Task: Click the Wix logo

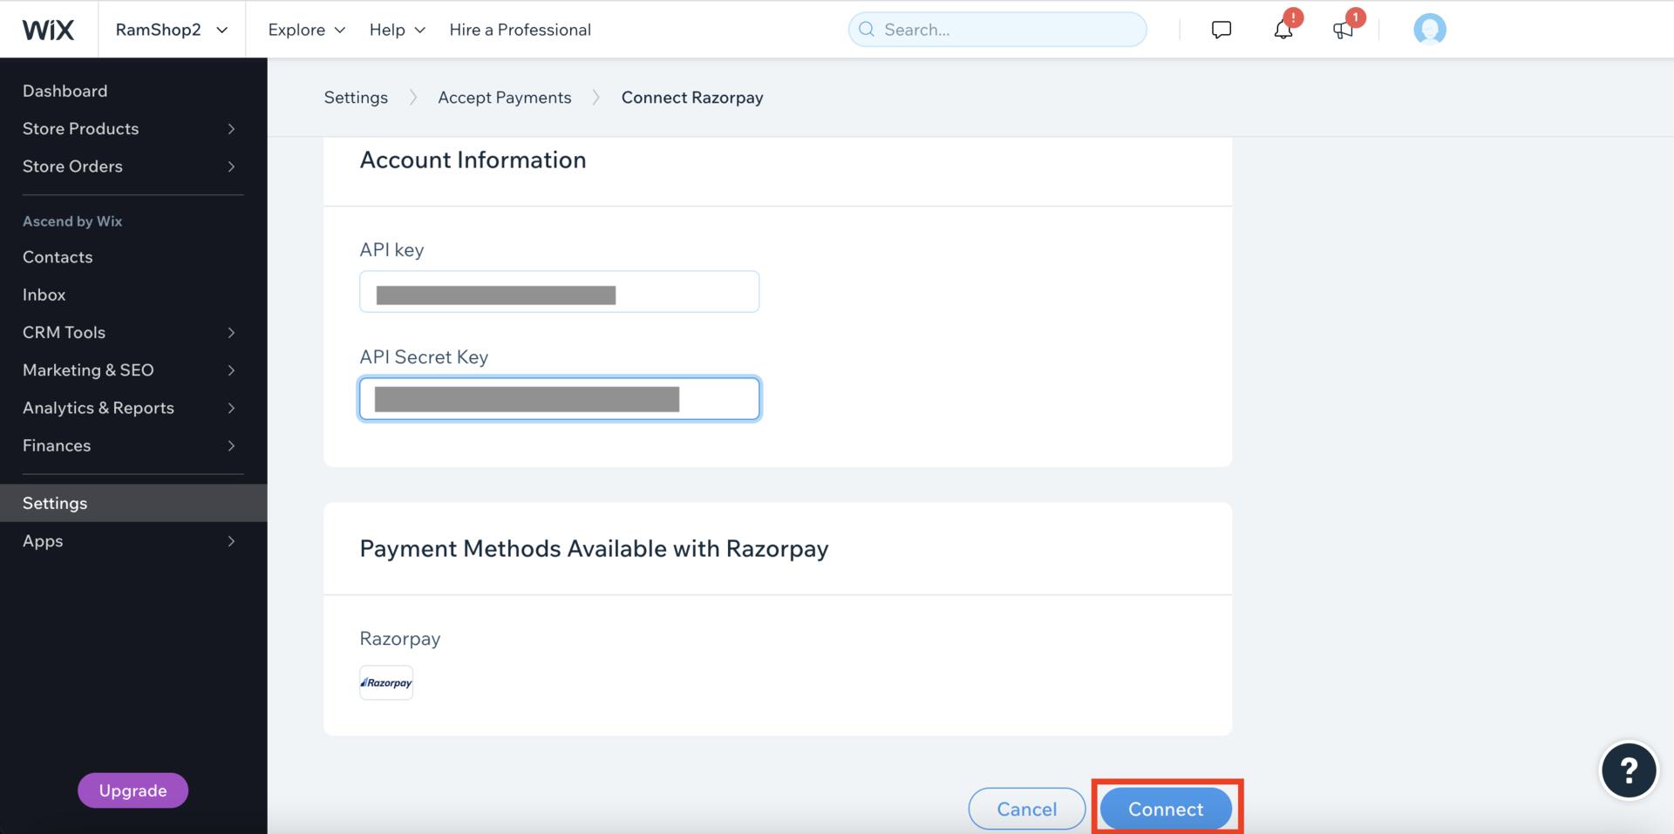Action: [48, 30]
